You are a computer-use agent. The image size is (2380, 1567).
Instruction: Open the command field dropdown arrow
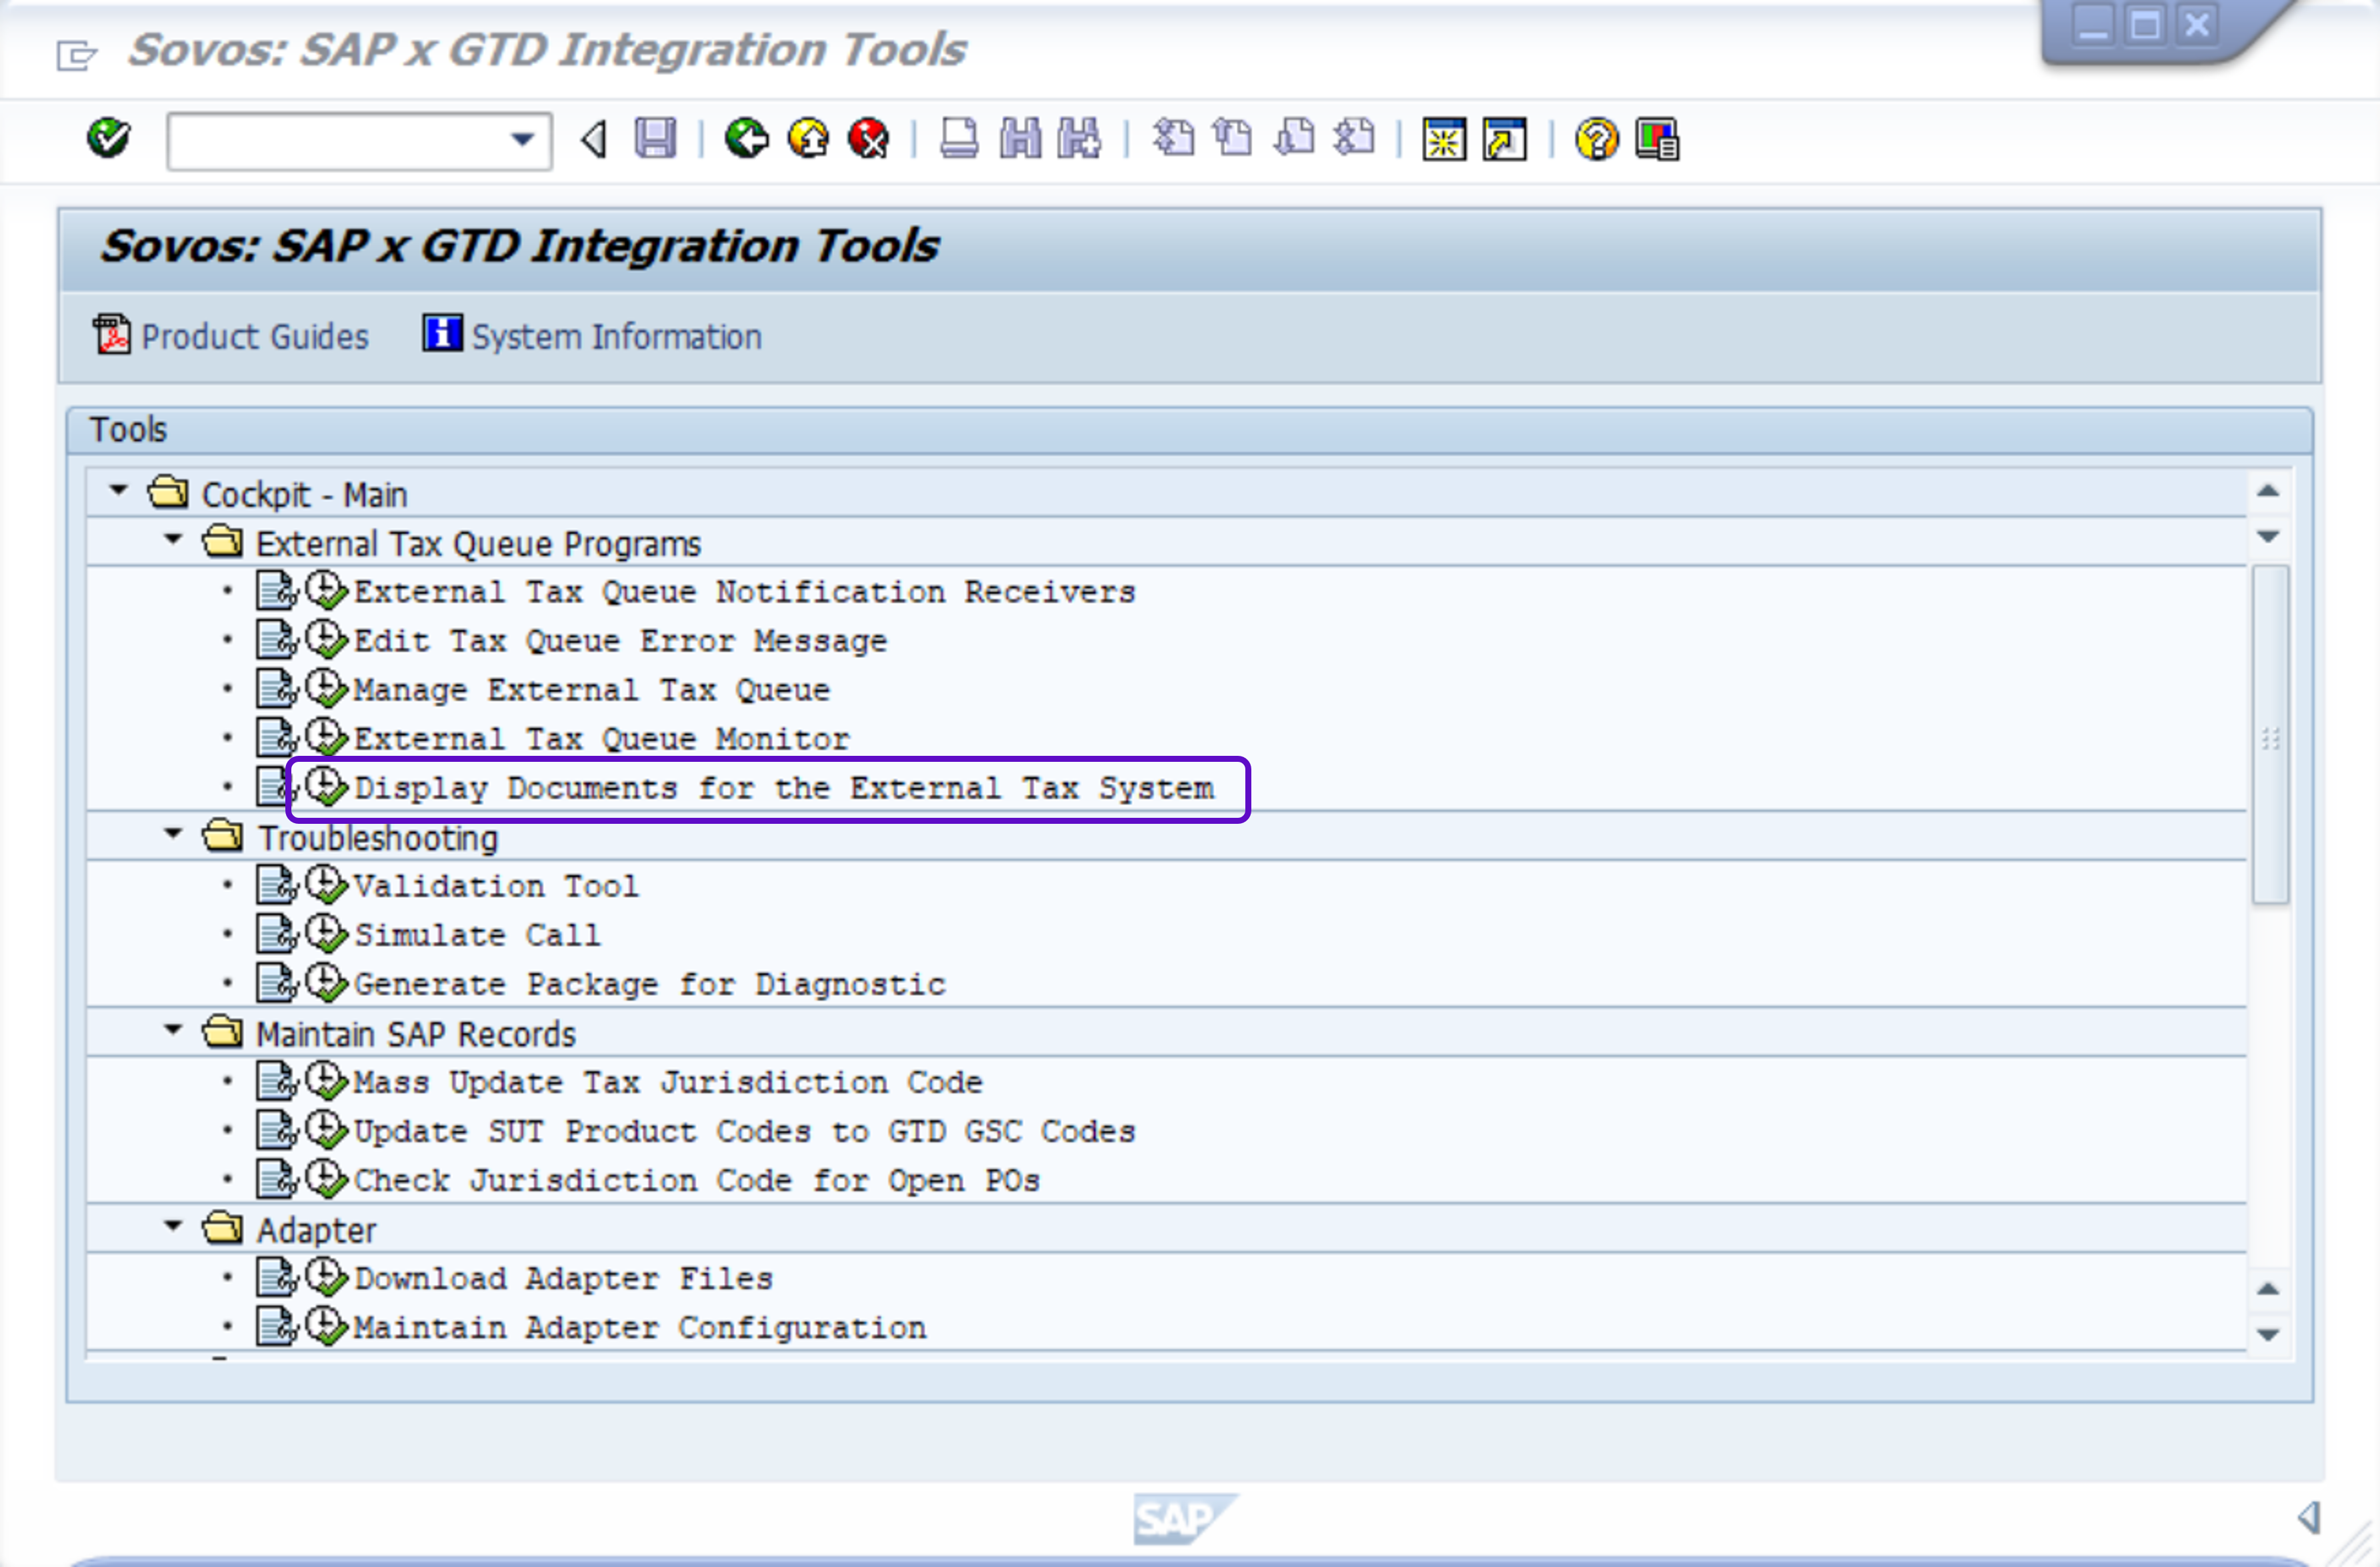point(522,140)
